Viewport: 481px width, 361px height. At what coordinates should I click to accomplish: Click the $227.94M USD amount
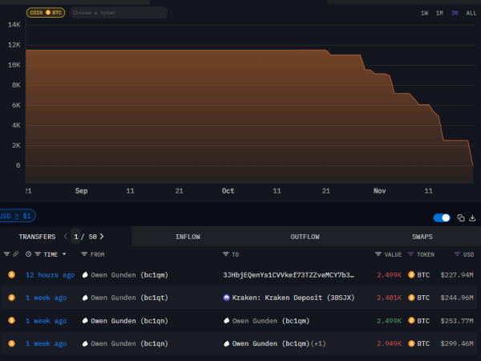click(457, 275)
